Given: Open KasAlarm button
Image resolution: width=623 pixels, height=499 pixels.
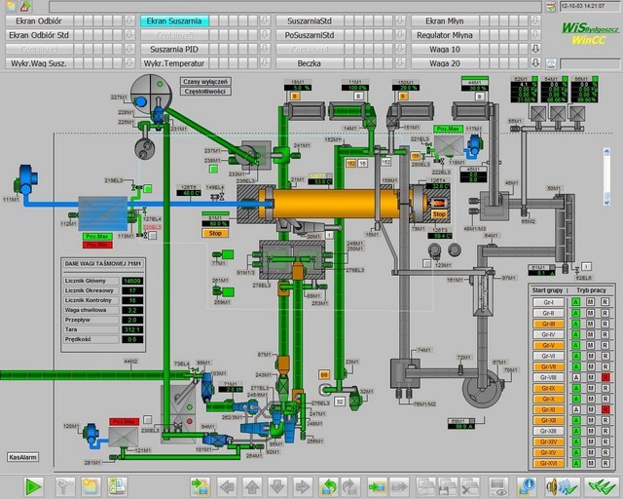Looking at the screenshot, I should pos(23,457).
